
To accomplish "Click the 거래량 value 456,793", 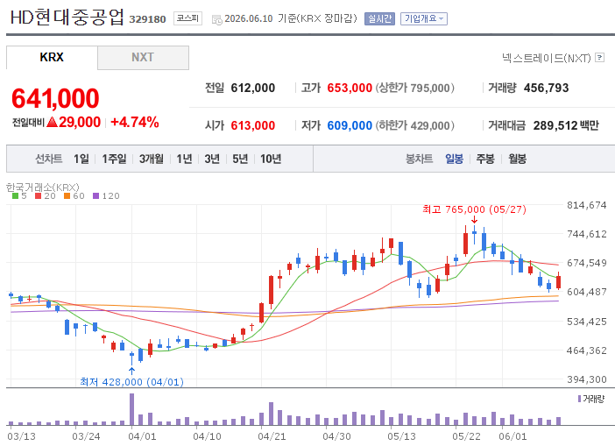I will coord(547,88).
